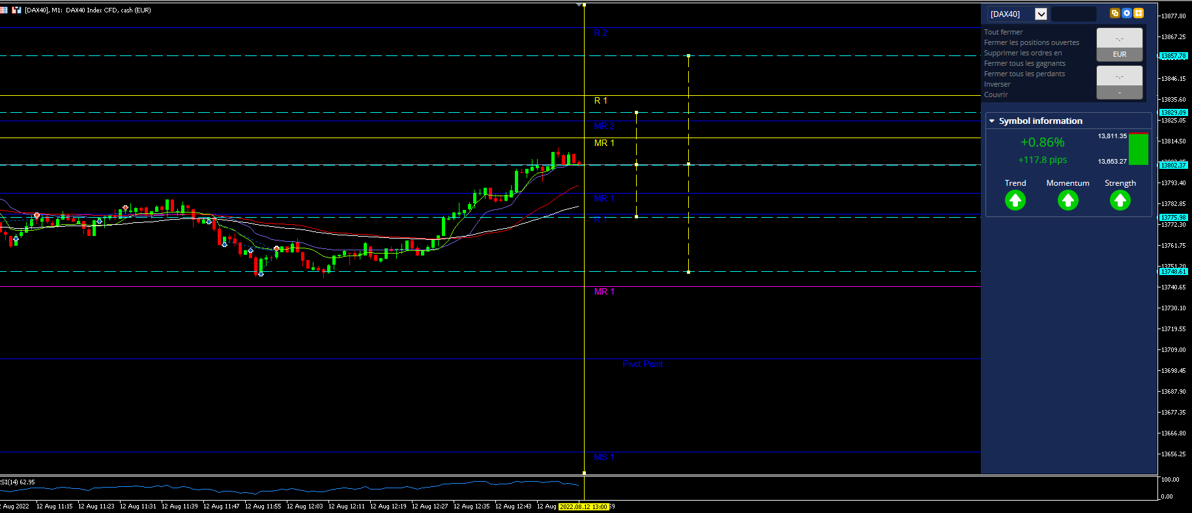Click the 'Inverser' option
Screen dimensions: 1192x513
pyautogui.click(x=997, y=84)
